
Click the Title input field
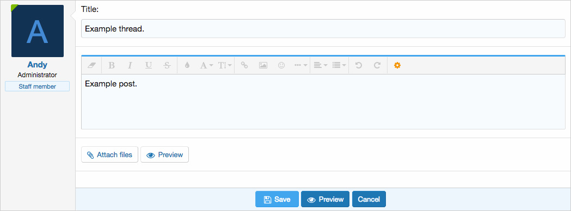click(x=323, y=29)
